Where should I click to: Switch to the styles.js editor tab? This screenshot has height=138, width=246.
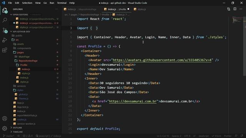pos(140,9)
